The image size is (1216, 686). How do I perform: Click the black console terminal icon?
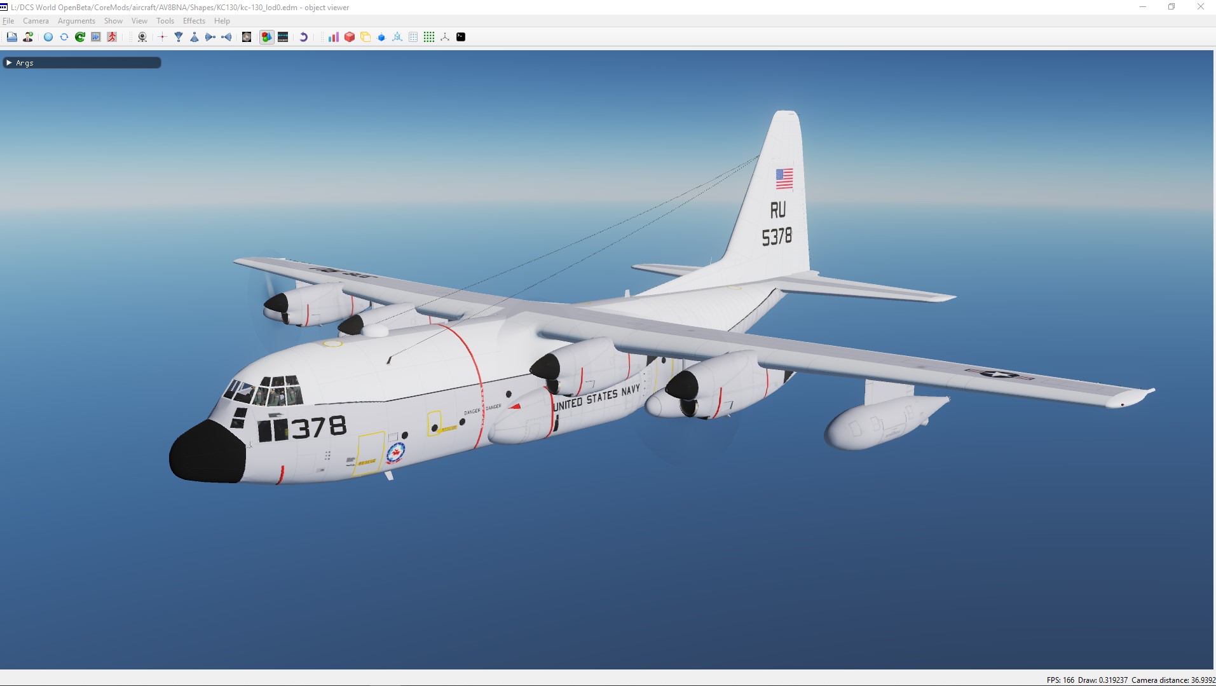tap(461, 37)
